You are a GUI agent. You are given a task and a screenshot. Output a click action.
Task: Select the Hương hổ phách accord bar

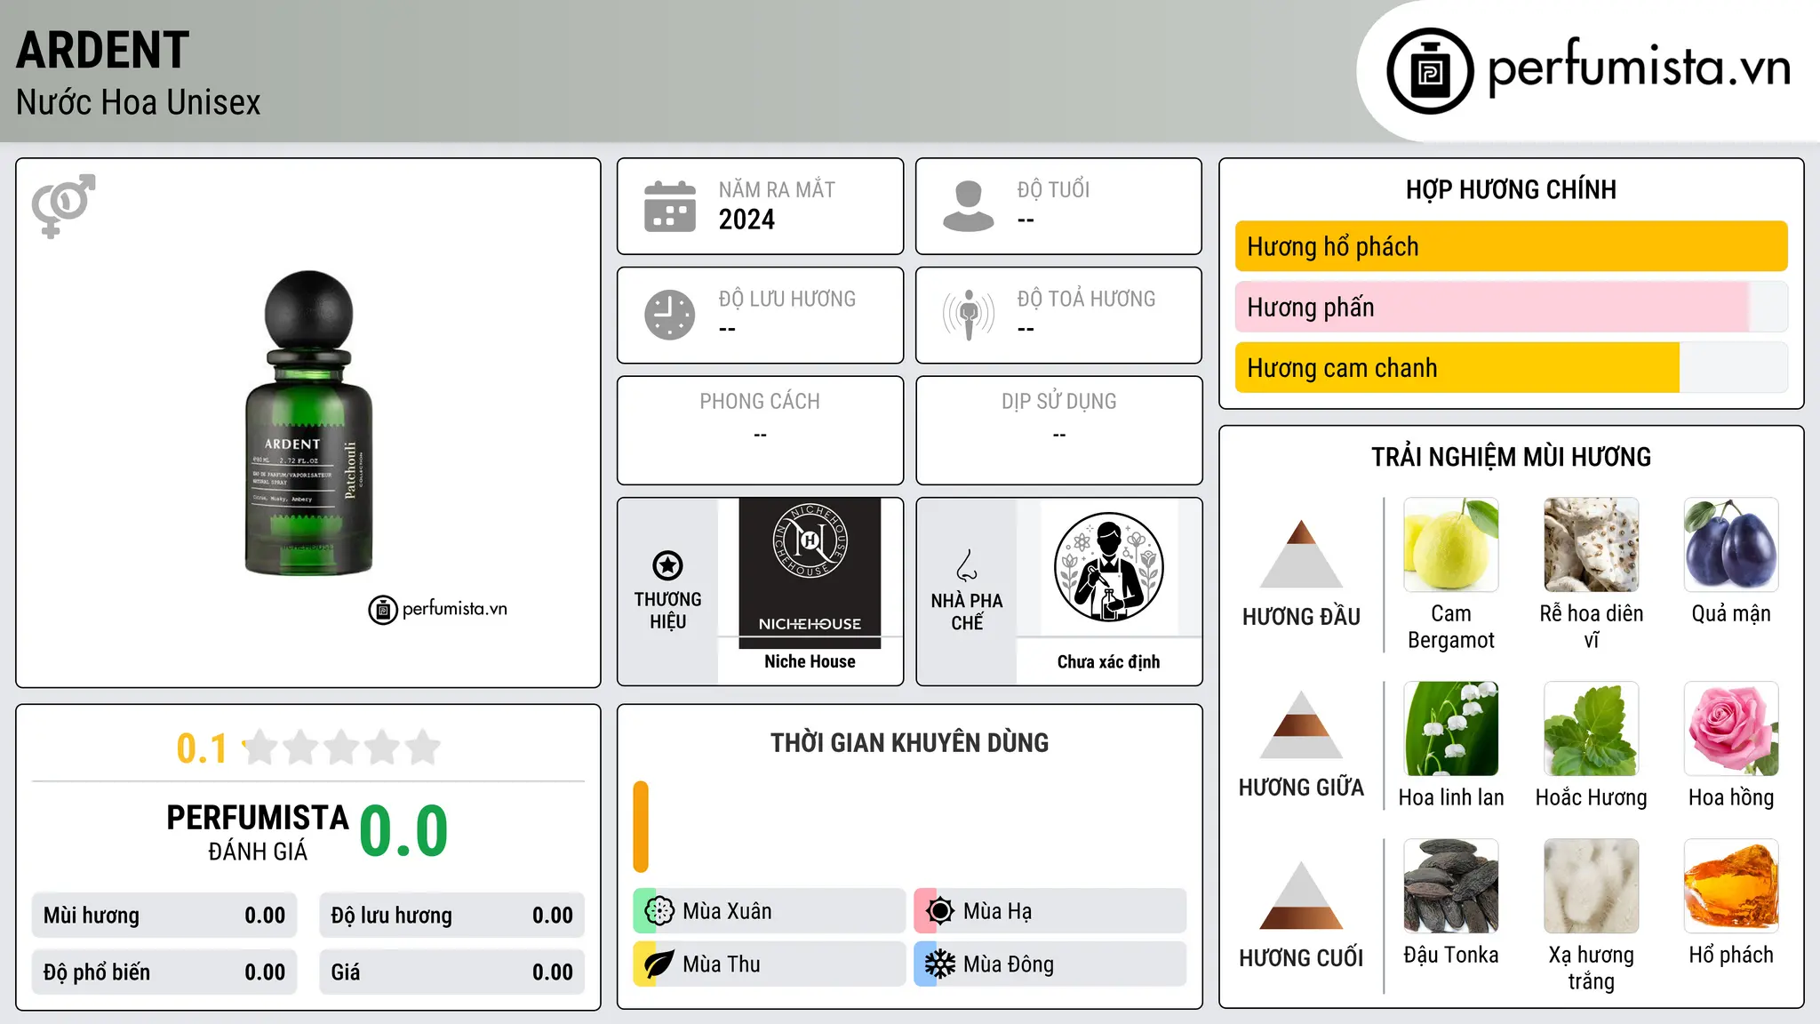pos(1511,246)
